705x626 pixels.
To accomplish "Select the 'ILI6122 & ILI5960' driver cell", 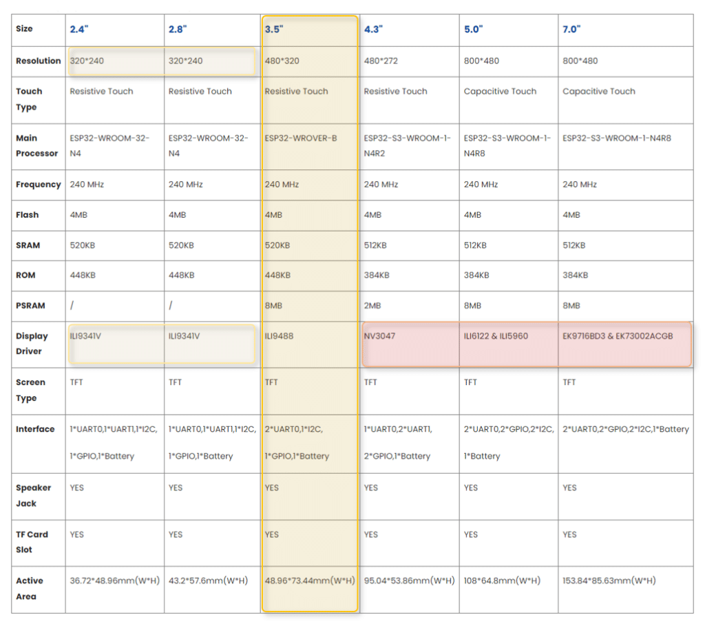I will 496,336.
